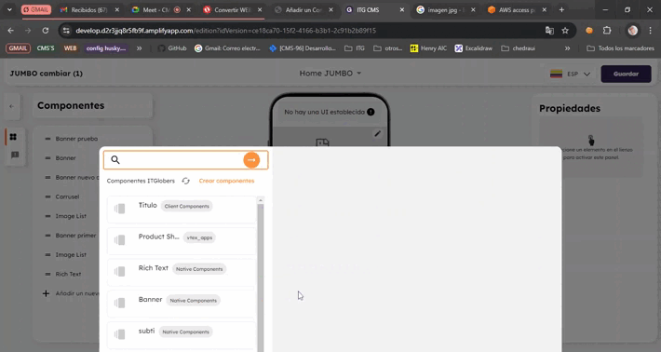This screenshot has width=661, height=352.
Task: Select the Titulo Client Components row
Action: click(182, 210)
